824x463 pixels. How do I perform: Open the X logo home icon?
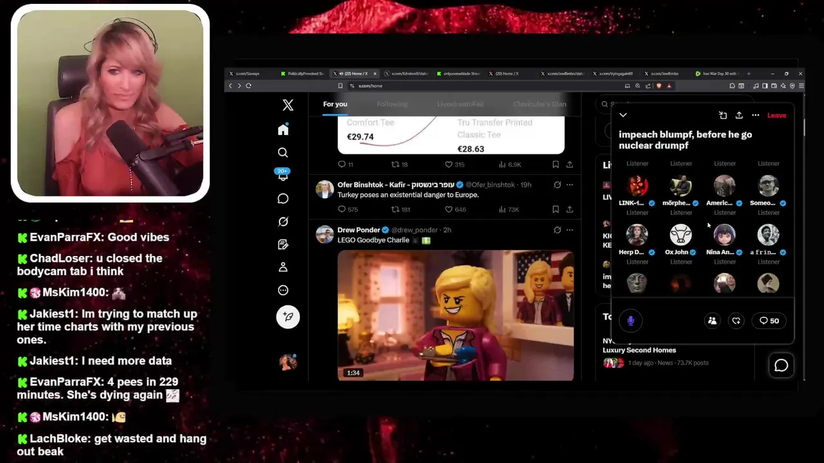coord(288,105)
